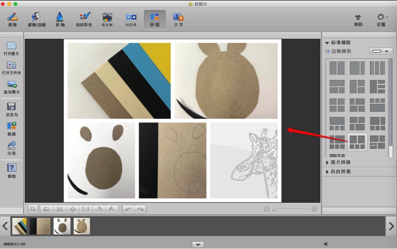Click 打开文件夹 open folder in sidebar
The image size is (397, 249).
click(11, 68)
